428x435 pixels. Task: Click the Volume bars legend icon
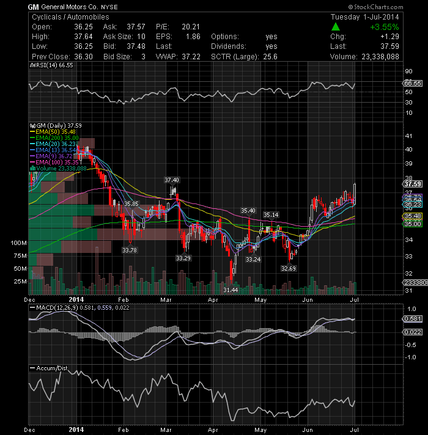(x=32, y=169)
